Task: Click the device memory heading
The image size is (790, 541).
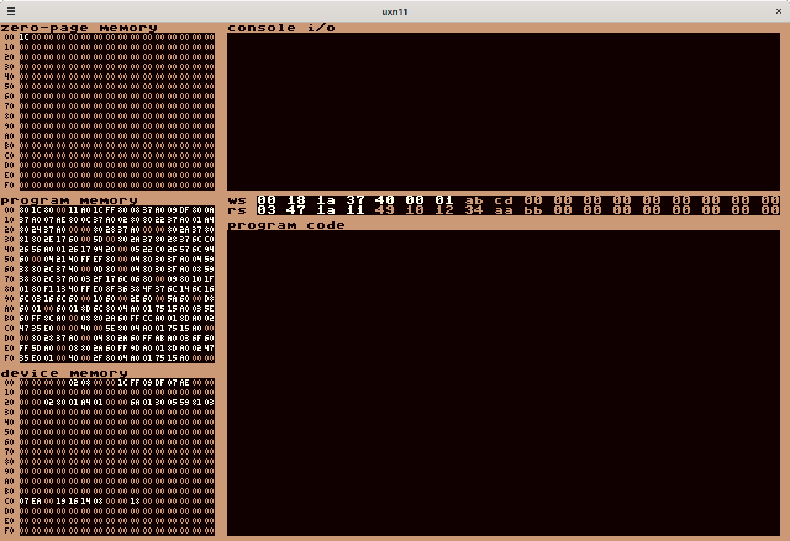Action: [x=64, y=373]
